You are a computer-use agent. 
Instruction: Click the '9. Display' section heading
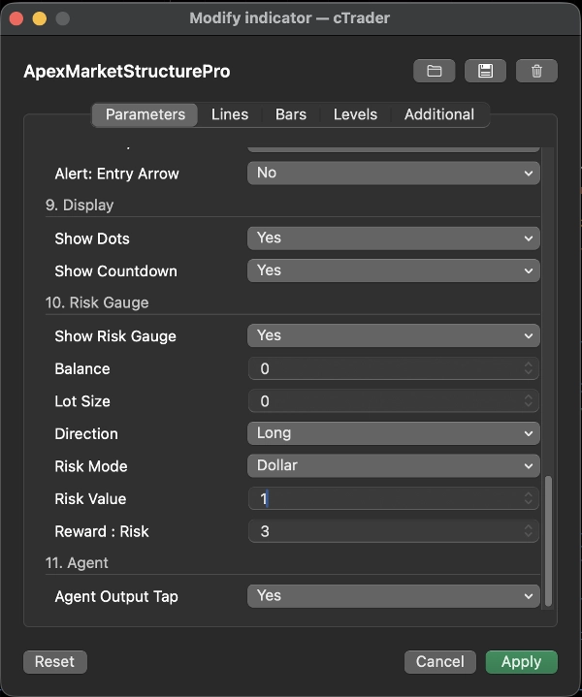(80, 205)
